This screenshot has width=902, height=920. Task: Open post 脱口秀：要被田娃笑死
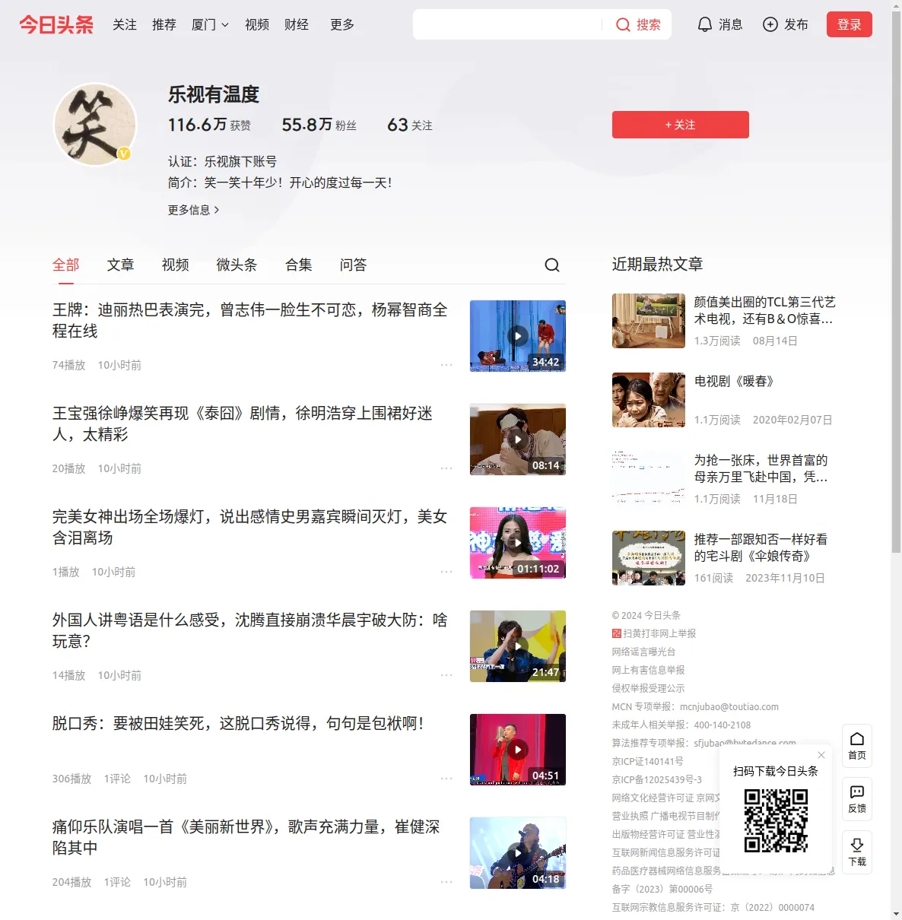click(x=238, y=723)
